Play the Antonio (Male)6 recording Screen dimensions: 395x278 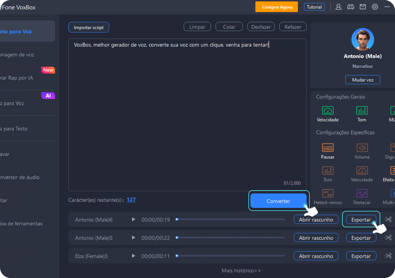point(133,220)
